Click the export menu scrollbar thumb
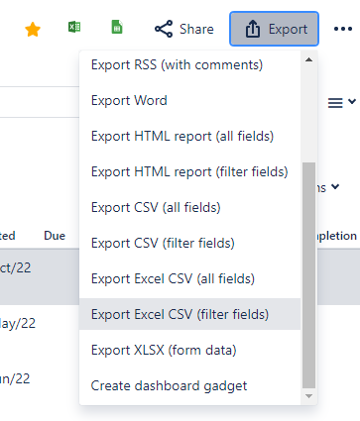Viewport: 360px width, 421px height. point(308,275)
